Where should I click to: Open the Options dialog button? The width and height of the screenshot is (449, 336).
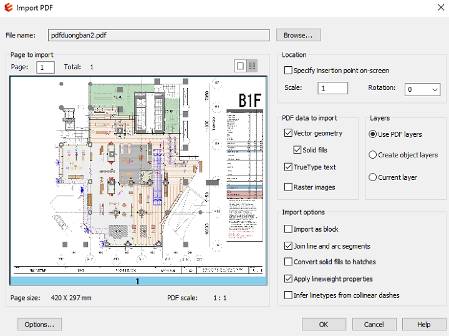(40, 324)
